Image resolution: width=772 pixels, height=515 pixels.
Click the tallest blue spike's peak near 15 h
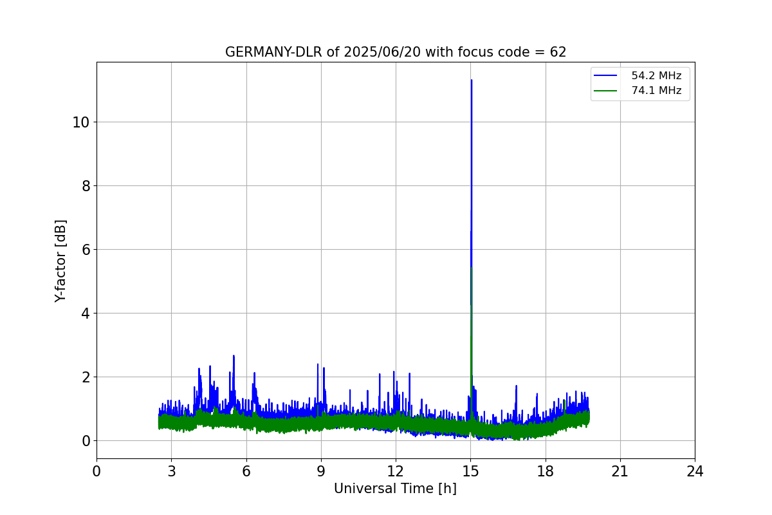(x=472, y=80)
